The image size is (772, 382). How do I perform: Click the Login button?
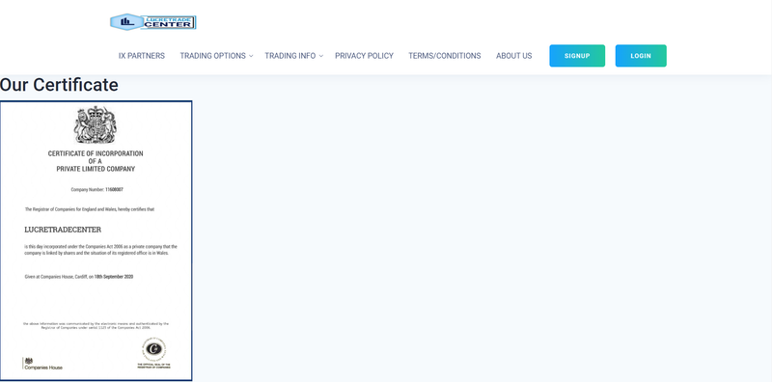pos(641,56)
